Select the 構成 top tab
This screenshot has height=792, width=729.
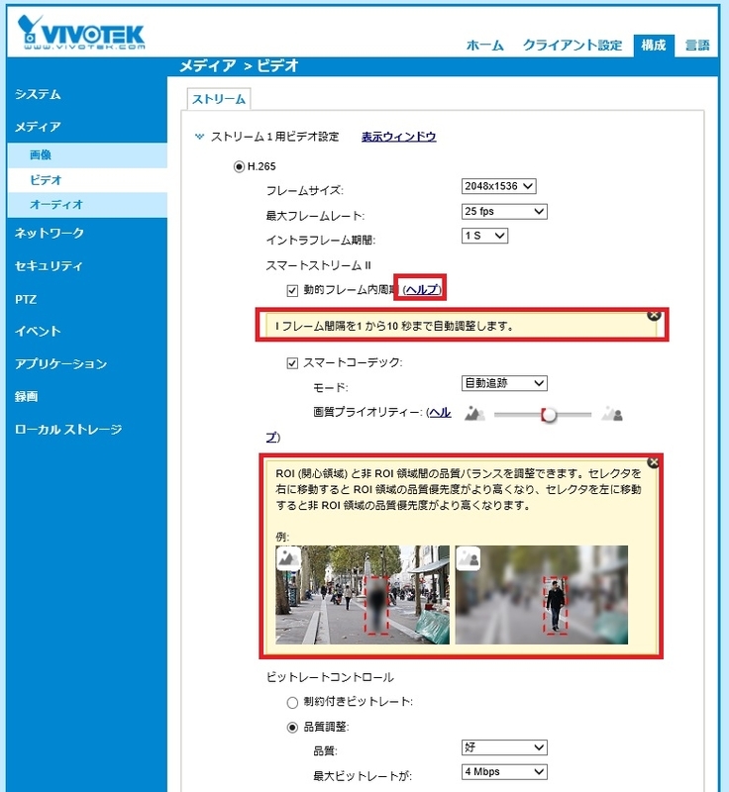(x=654, y=46)
